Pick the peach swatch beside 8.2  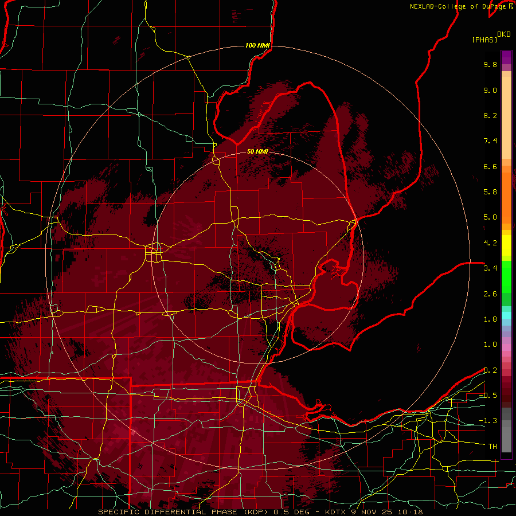[506, 118]
